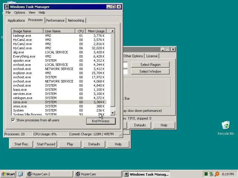
Task: Switch to the Processes tab
Action: 35,20
